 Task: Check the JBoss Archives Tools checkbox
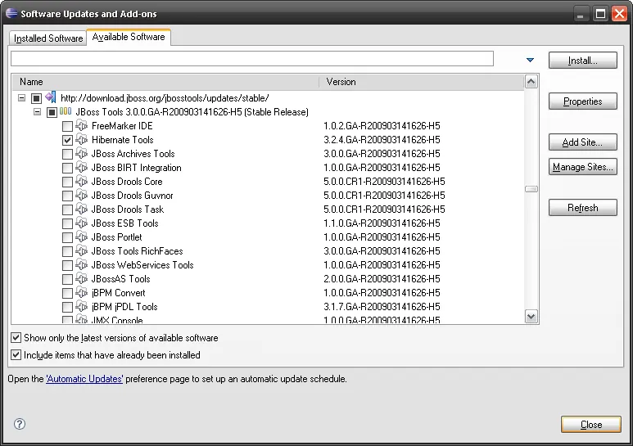click(x=67, y=154)
